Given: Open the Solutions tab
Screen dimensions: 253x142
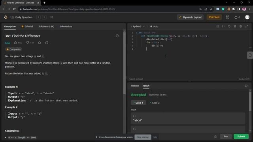Looking at the screenshot, I should click(46, 26).
